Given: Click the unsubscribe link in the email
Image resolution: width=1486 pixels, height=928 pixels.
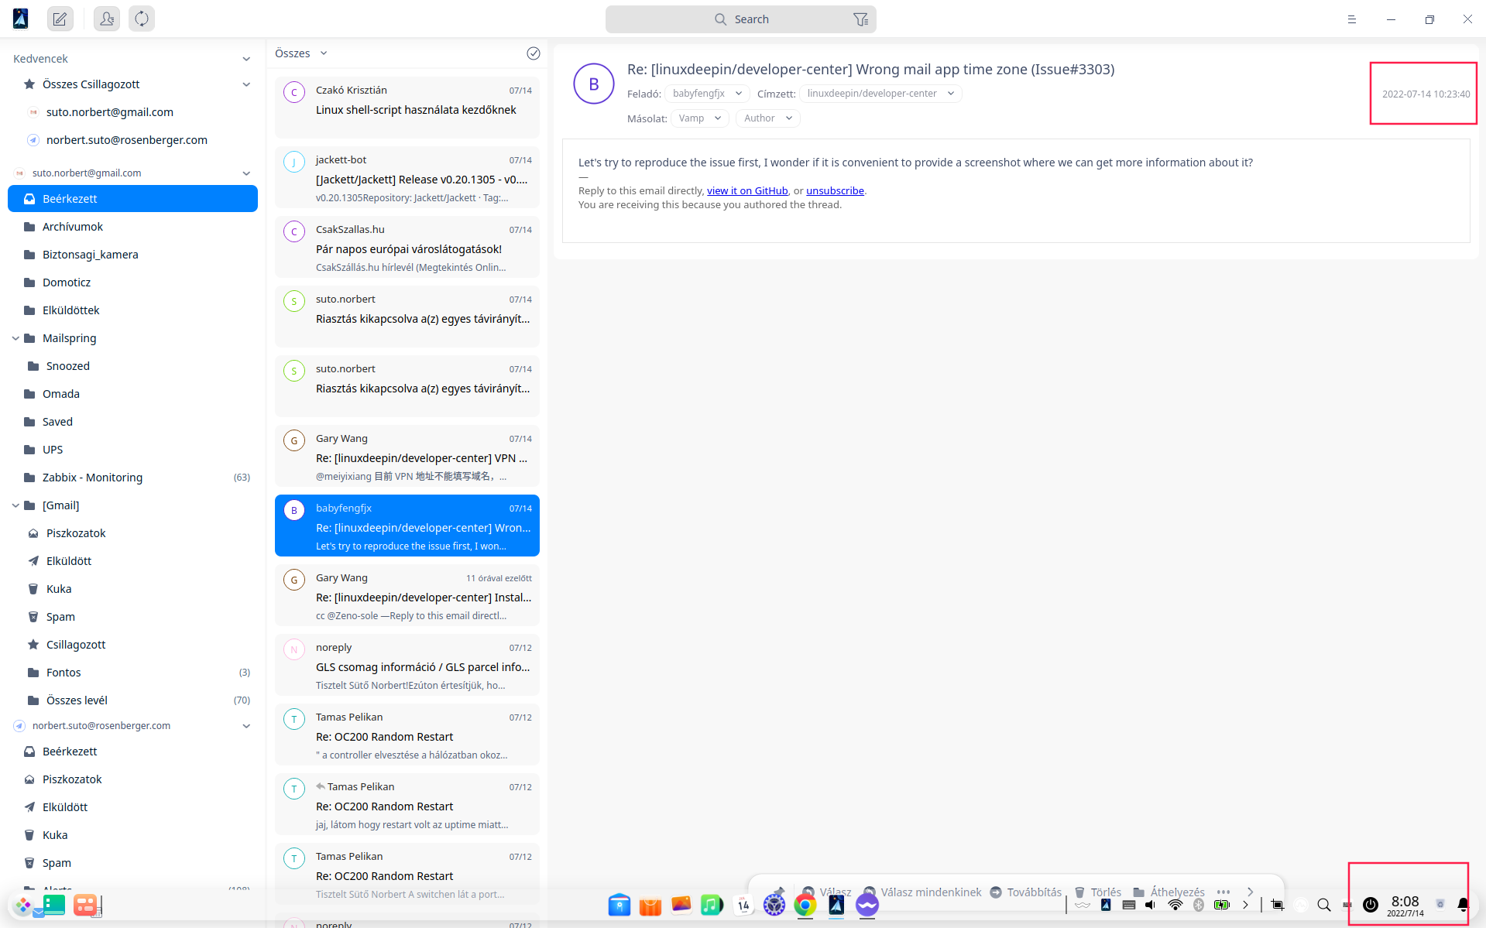Looking at the screenshot, I should coord(834,190).
